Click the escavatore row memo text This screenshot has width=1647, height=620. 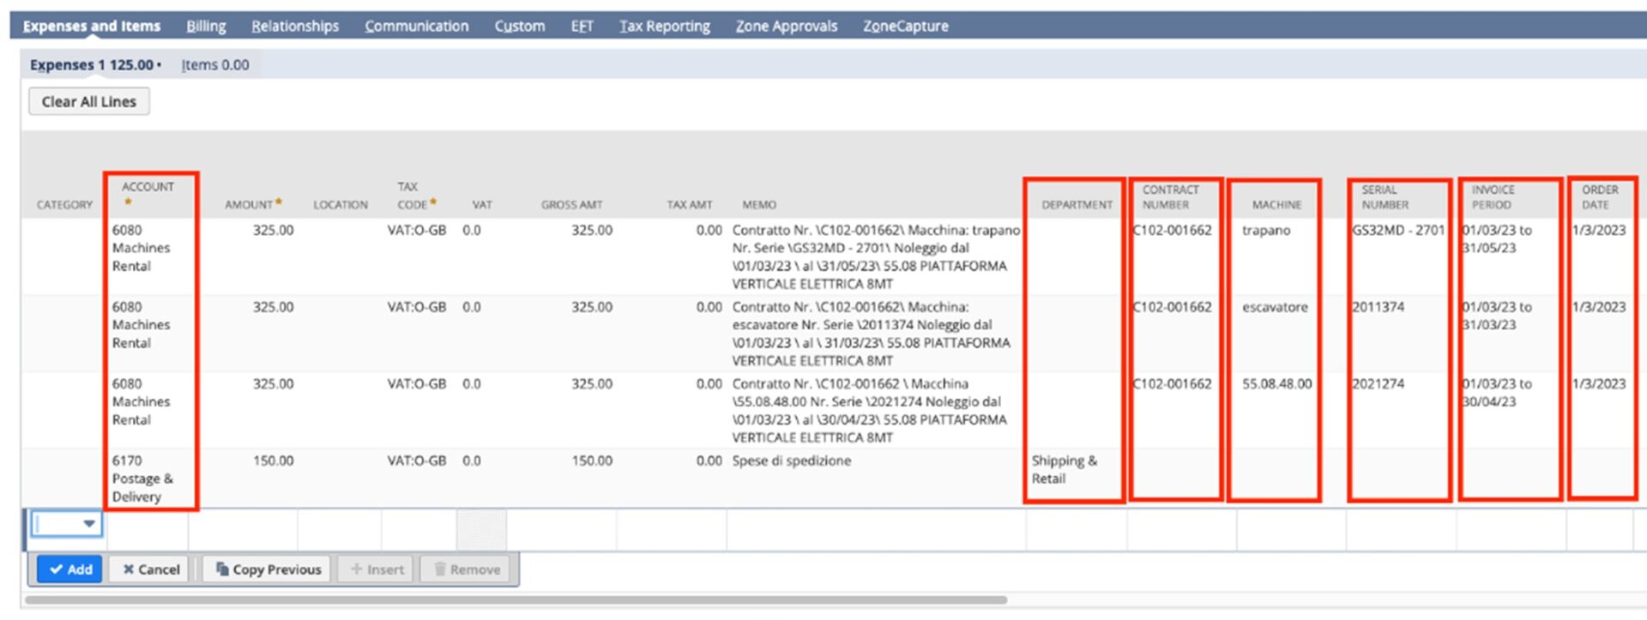click(871, 334)
